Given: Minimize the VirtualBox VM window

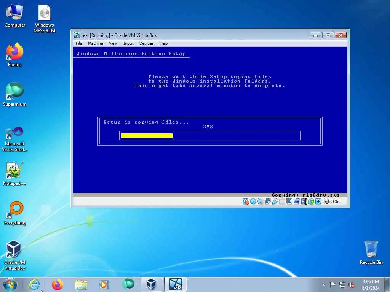Looking at the screenshot, I should click(x=316, y=35).
